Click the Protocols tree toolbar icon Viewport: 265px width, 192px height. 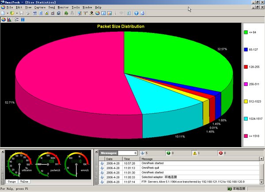click(86, 13)
